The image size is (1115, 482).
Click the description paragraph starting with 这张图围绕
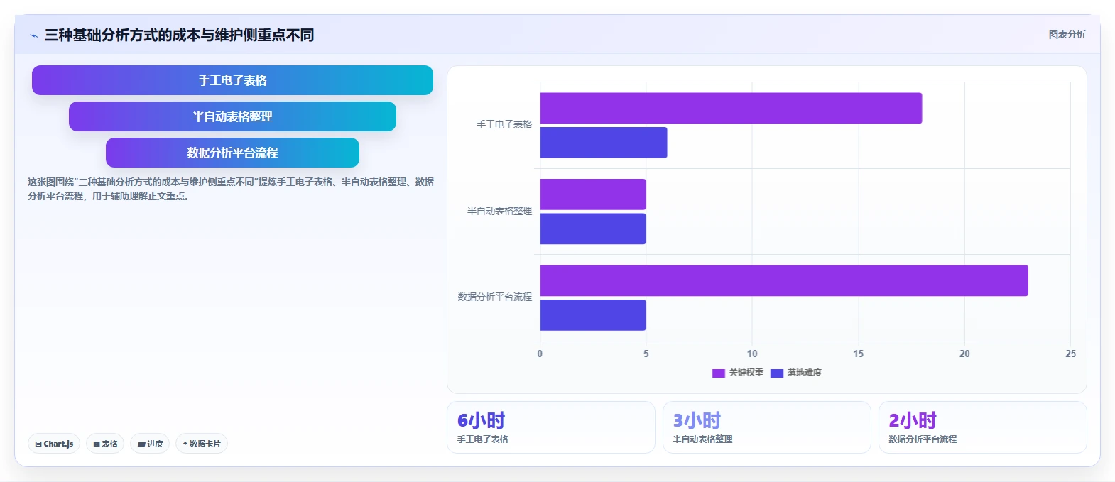231,189
